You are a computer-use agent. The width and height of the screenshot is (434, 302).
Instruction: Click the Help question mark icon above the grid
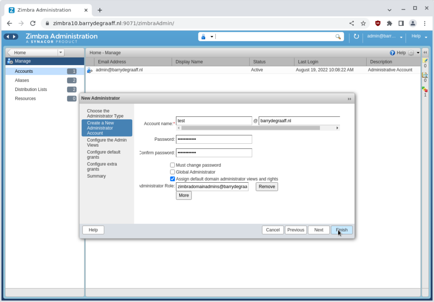(391, 52)
